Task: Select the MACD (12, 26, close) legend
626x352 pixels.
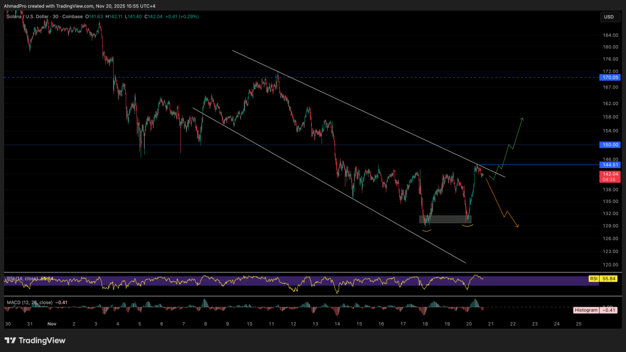Action: pos(29,302)
